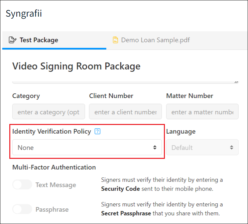Expand the Language Default dropdown
248x224 pixels.
tap(202, 147)
